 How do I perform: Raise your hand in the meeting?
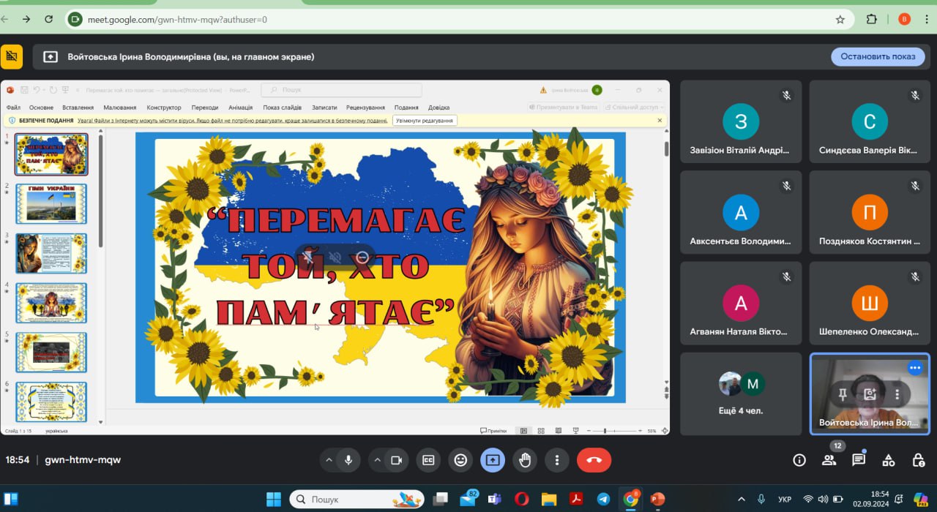tap(525, 460)
